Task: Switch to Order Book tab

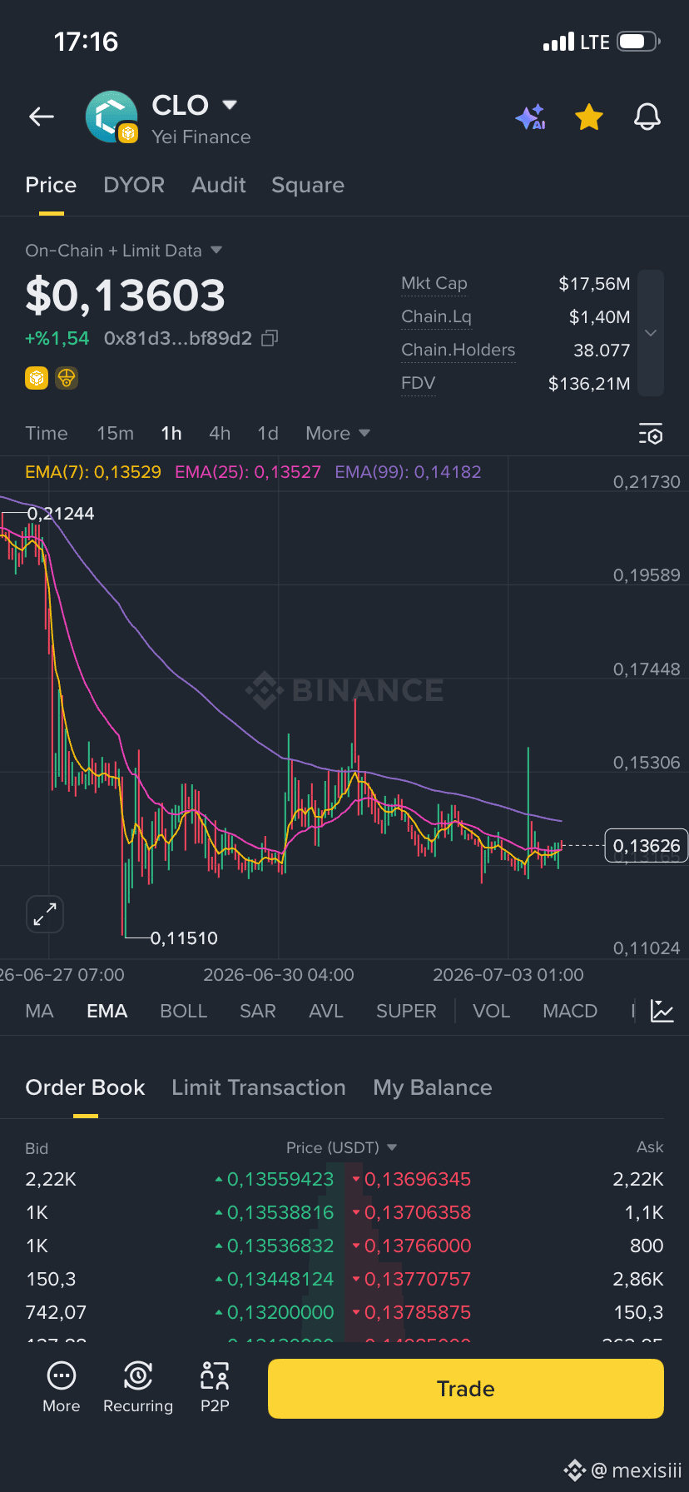Action: click(x=85, y=1087)
